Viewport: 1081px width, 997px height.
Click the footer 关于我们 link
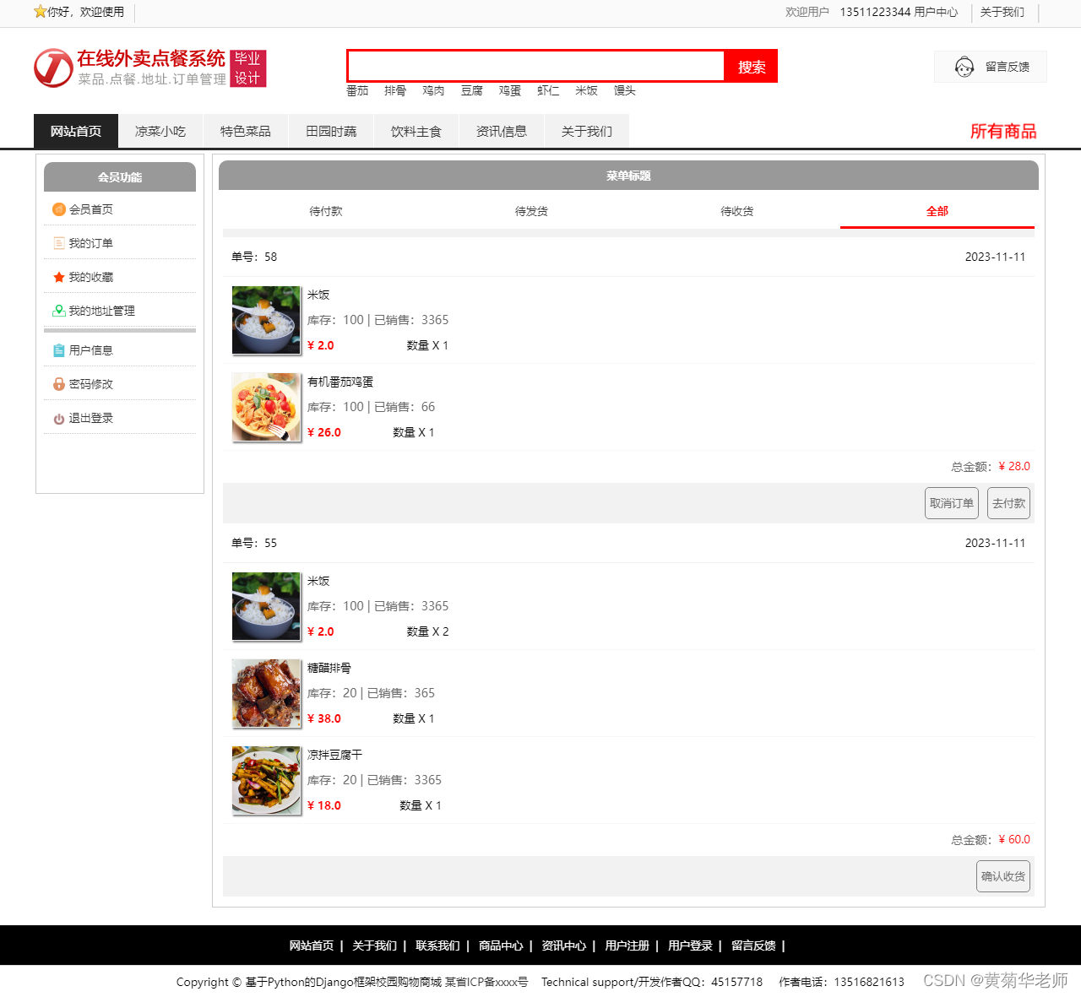pyautogui.click(x=374, y=946)
